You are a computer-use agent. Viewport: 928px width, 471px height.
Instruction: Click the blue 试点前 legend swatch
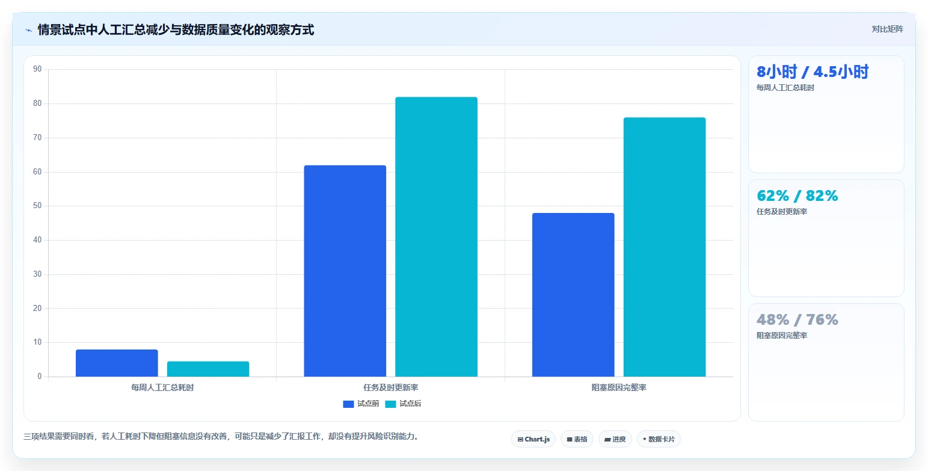tap(348, 404)
